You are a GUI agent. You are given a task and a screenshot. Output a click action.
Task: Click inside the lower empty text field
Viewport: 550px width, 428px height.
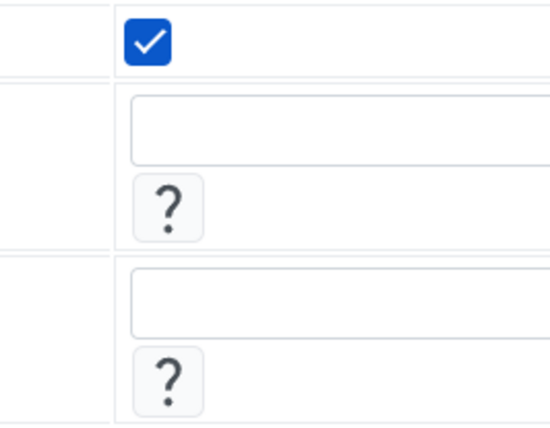point(340,303)
